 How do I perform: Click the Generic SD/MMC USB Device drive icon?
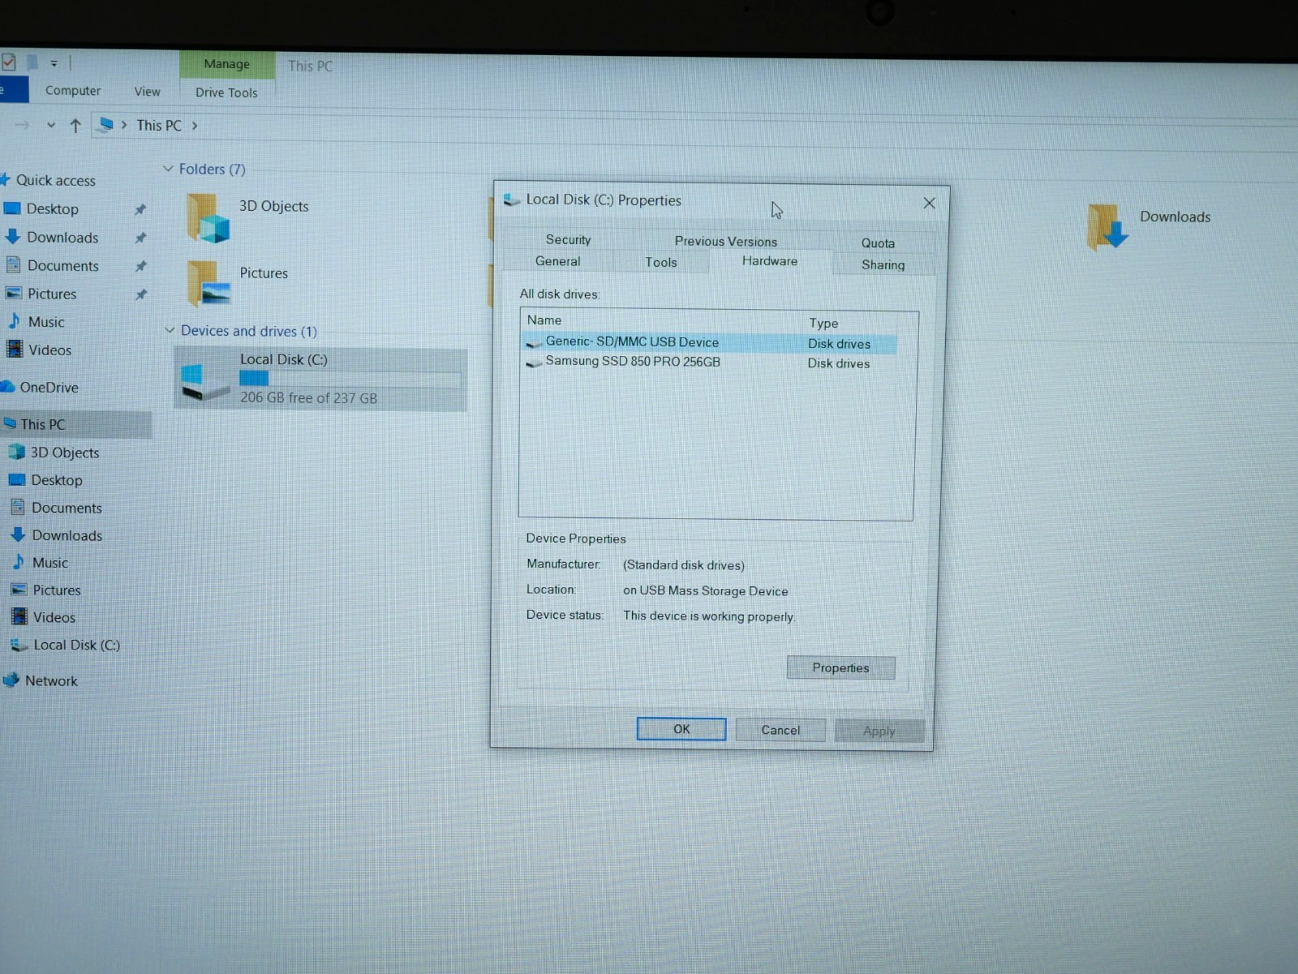(x=534, y=342)
